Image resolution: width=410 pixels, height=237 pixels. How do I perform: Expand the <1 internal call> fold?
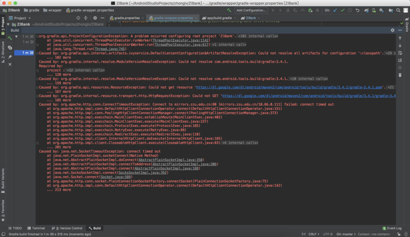pos(229,45)
